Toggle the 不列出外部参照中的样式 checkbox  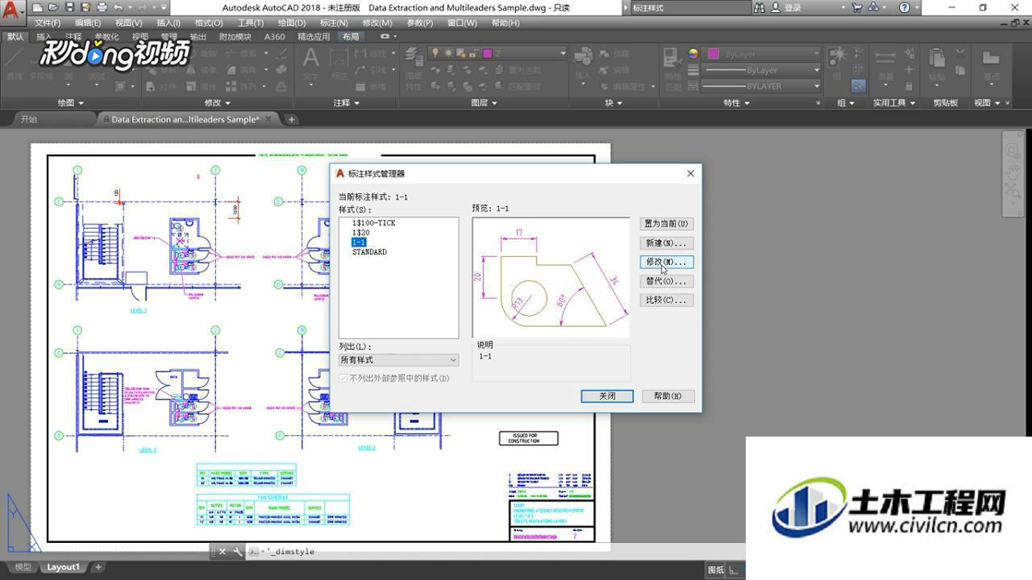[343, 378]
